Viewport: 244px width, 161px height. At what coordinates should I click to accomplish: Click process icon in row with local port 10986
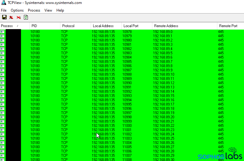2,66
